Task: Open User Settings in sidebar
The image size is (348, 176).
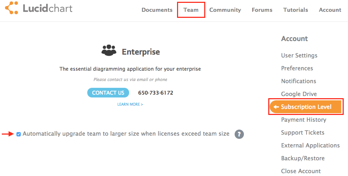Action: coord(299,55)
